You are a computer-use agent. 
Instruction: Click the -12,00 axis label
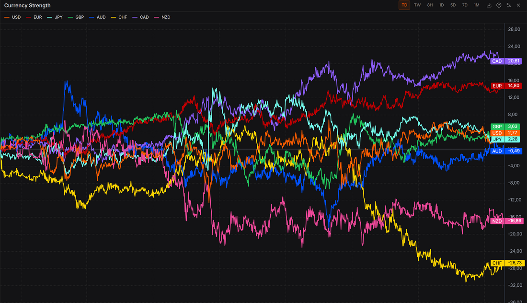[515, 200]
